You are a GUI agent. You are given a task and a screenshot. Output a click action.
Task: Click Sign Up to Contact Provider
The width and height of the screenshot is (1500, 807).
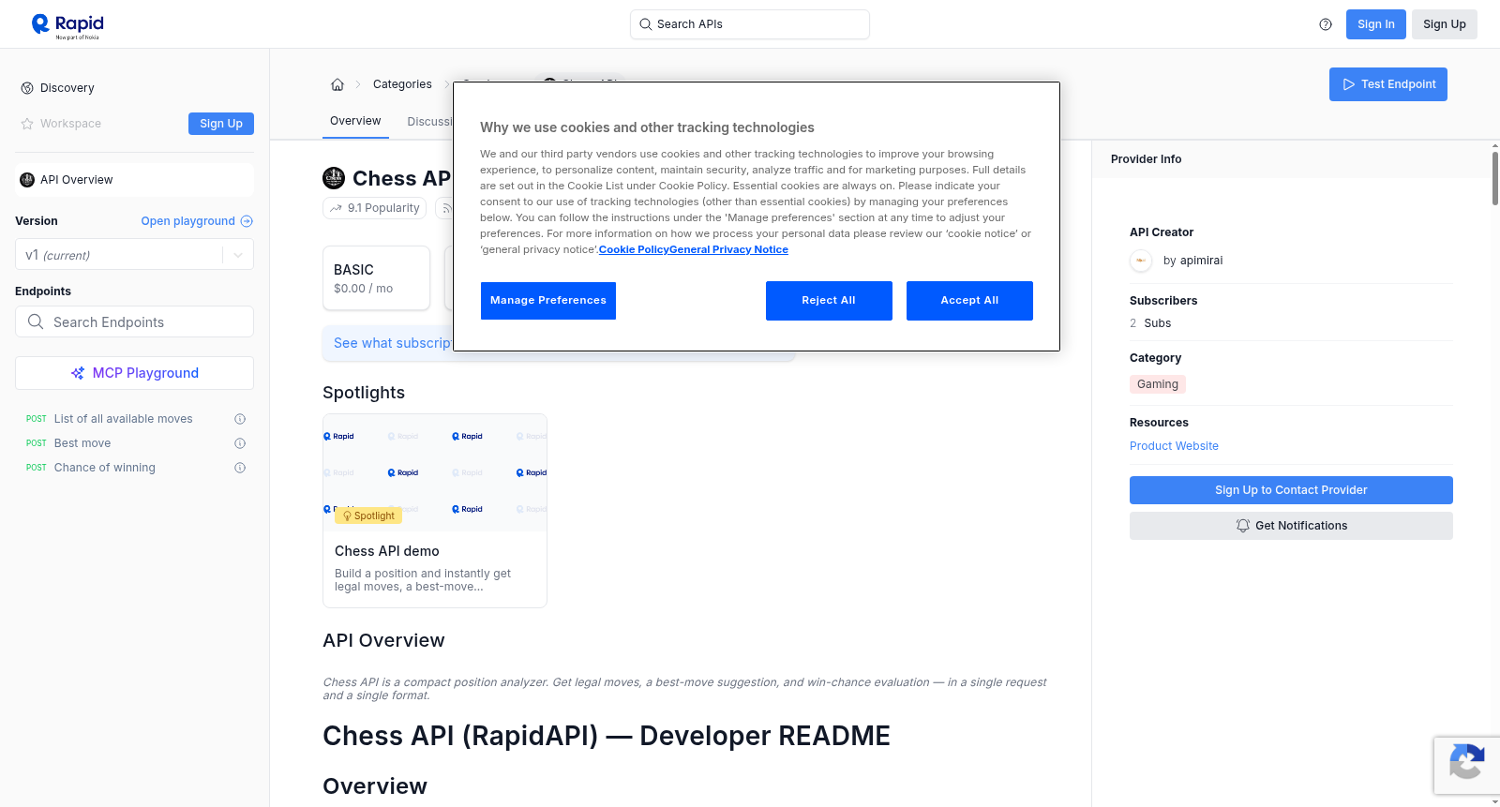[1291, 490]
